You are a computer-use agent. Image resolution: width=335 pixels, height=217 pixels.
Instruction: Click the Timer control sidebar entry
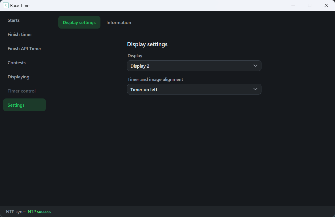tap(24, 91)
